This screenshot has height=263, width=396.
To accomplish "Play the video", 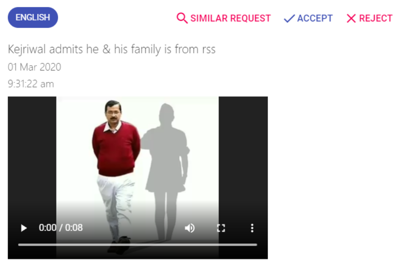I will pos(24,228).
